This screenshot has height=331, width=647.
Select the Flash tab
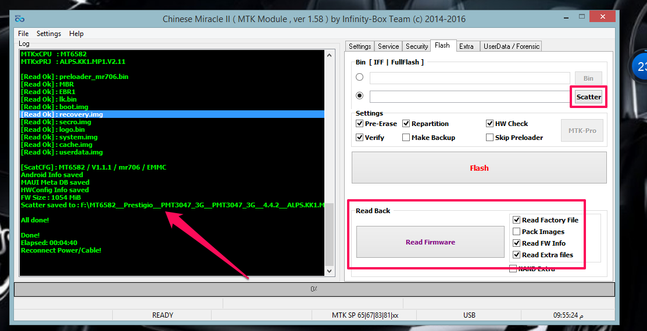click(442, 45)
